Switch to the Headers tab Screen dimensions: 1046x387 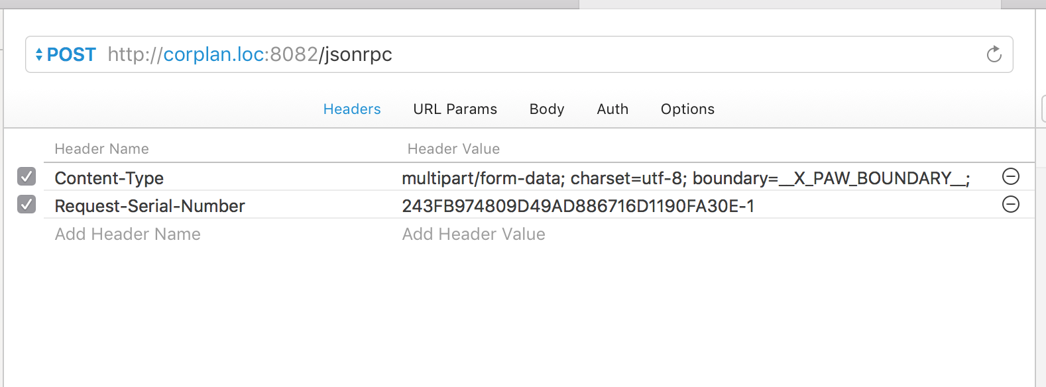(351, 109)
